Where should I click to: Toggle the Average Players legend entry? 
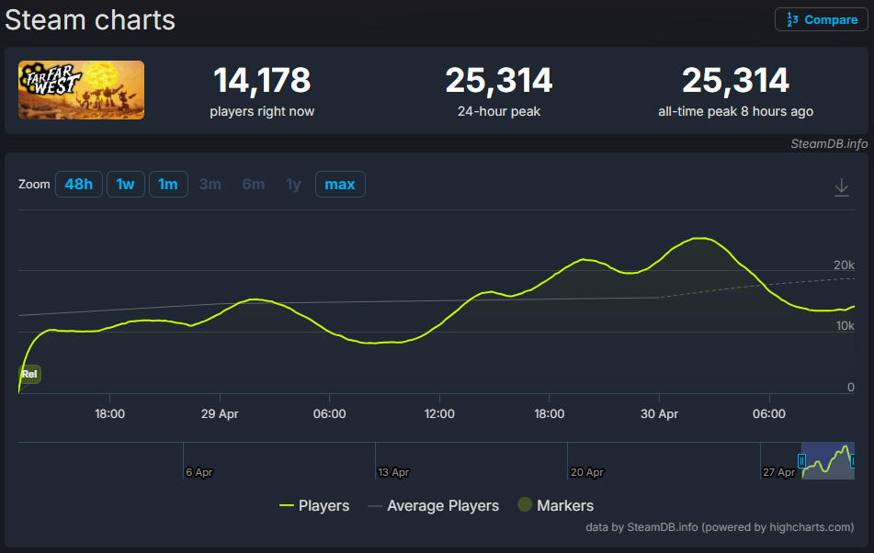(434, 505)
